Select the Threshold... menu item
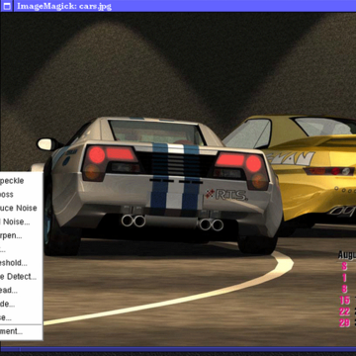356x356 pixels. [x=21, y=263]
